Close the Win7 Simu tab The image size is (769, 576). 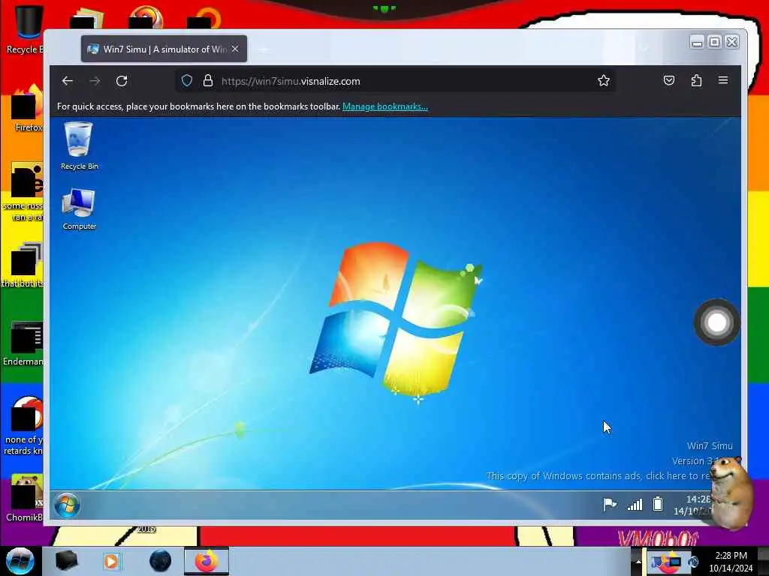pyautogui.click(x=235, y=49)
